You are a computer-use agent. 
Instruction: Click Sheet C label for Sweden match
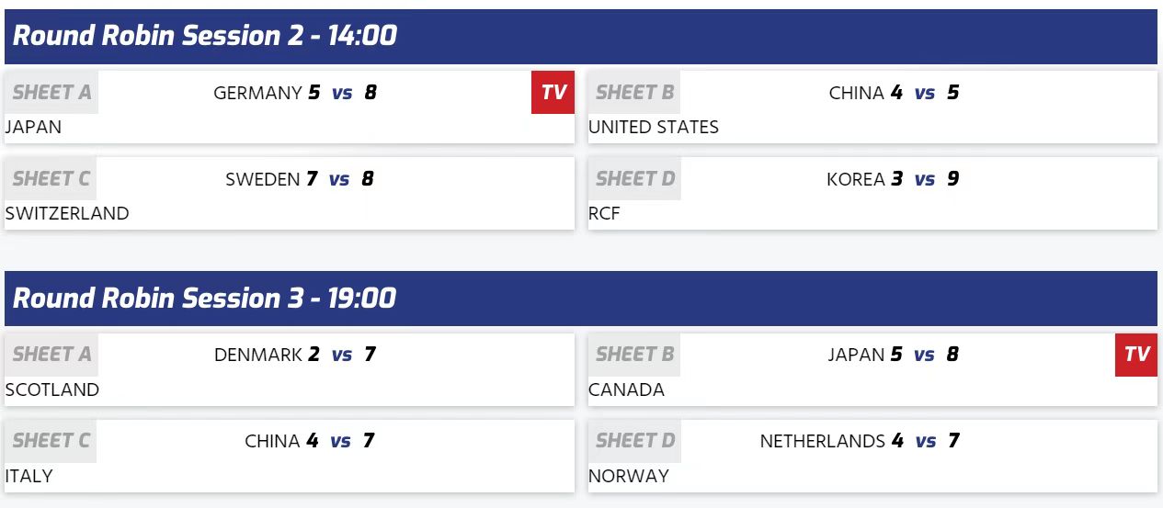click(51, 179)
